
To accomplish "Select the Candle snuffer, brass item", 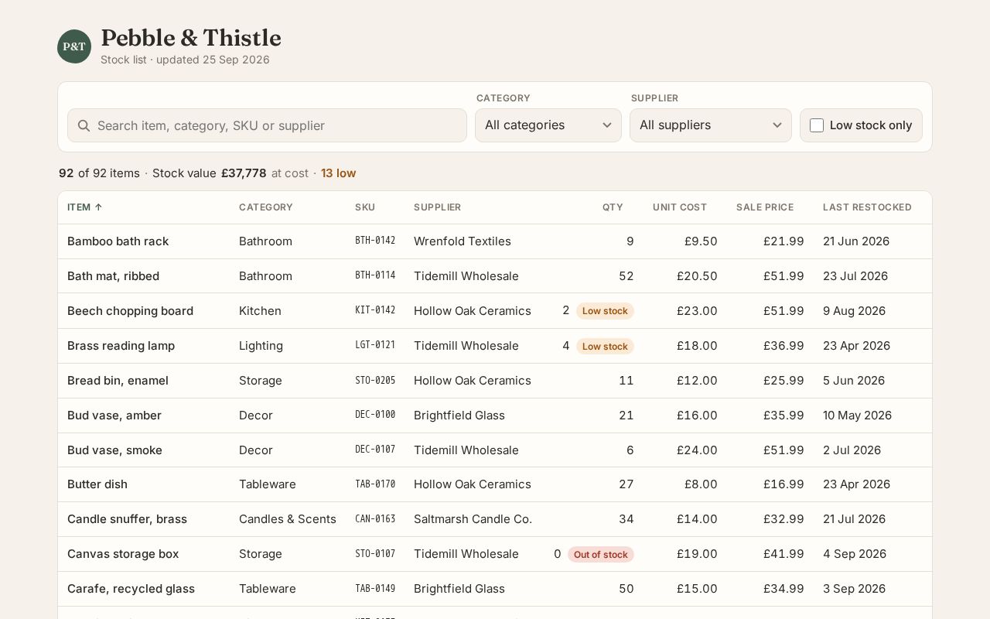I will pyautogui.click(x=128, y=519).
